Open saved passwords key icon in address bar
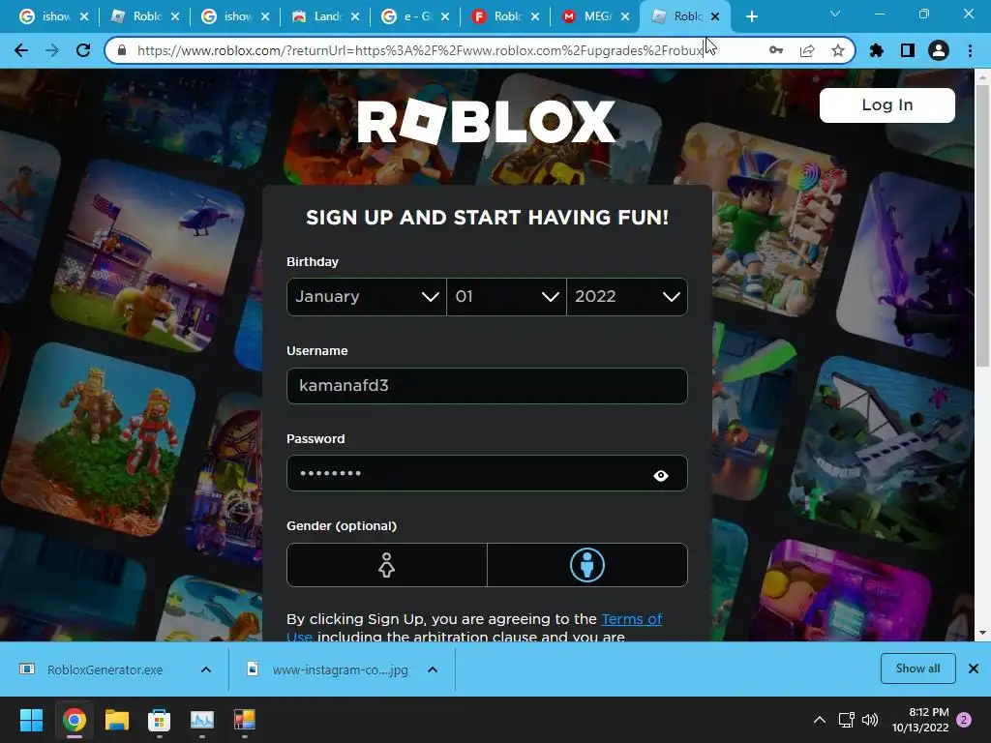The height and width of the screenshot is (743, 991). tap(776, 50)
